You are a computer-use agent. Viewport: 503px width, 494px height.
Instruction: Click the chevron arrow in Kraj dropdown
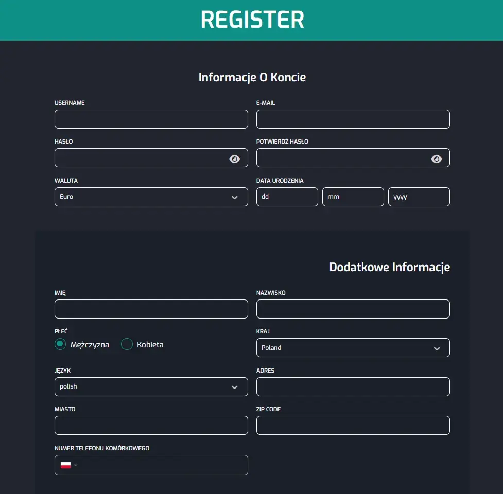[x=437, y=348]
